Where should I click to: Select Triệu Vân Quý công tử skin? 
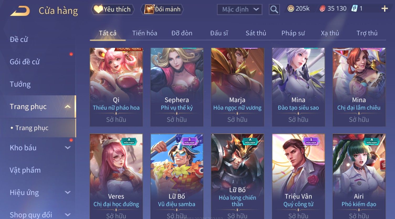click(298, 176)
